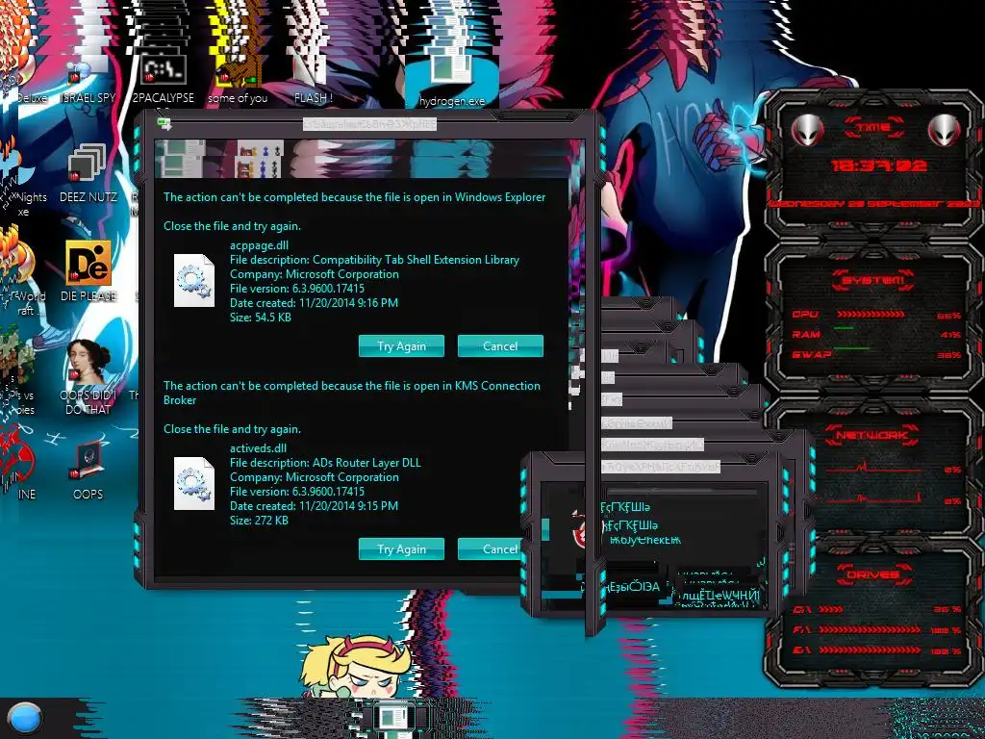Click the TIME widget header
Viewport: 985px width, 739px height.
(x=873, y=127)
